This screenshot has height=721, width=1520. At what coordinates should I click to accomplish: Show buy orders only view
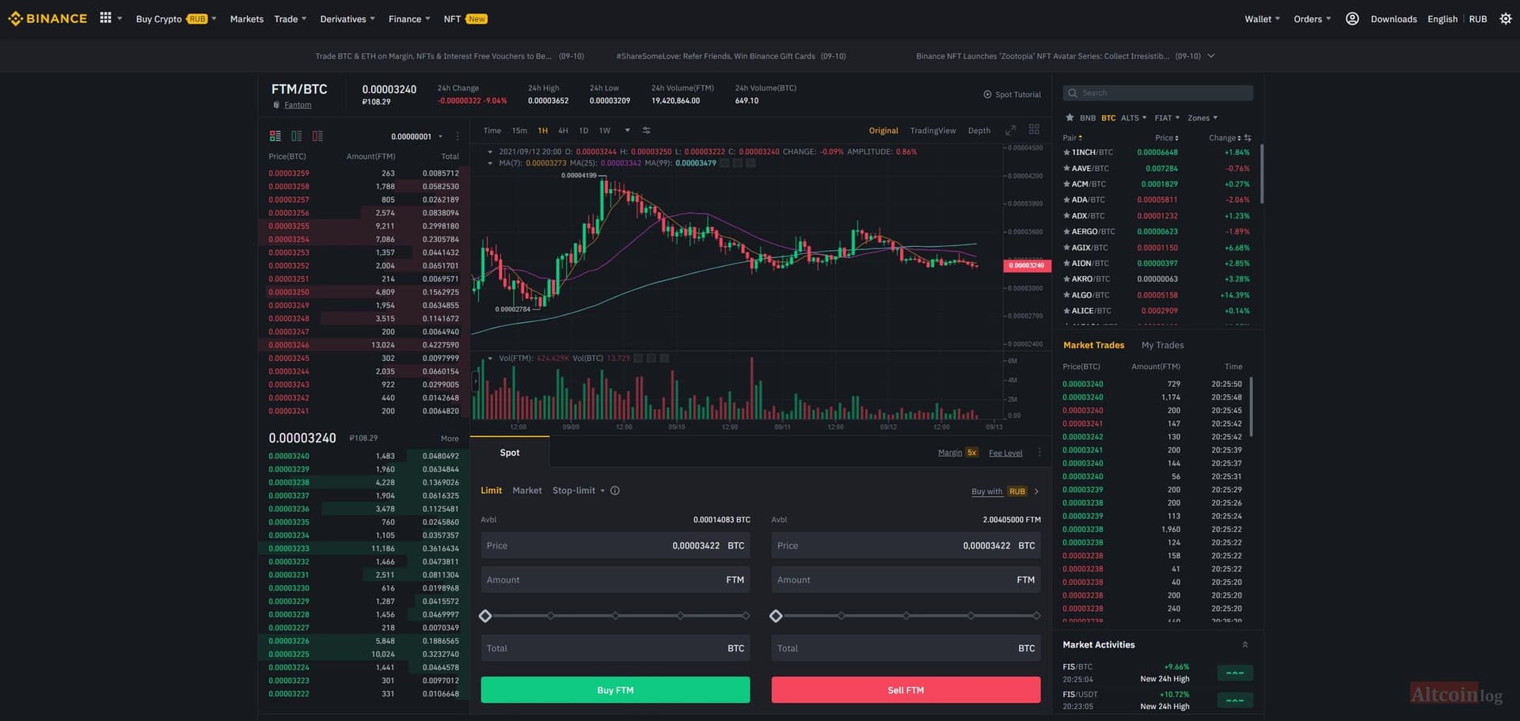click(x=296, y=136)
